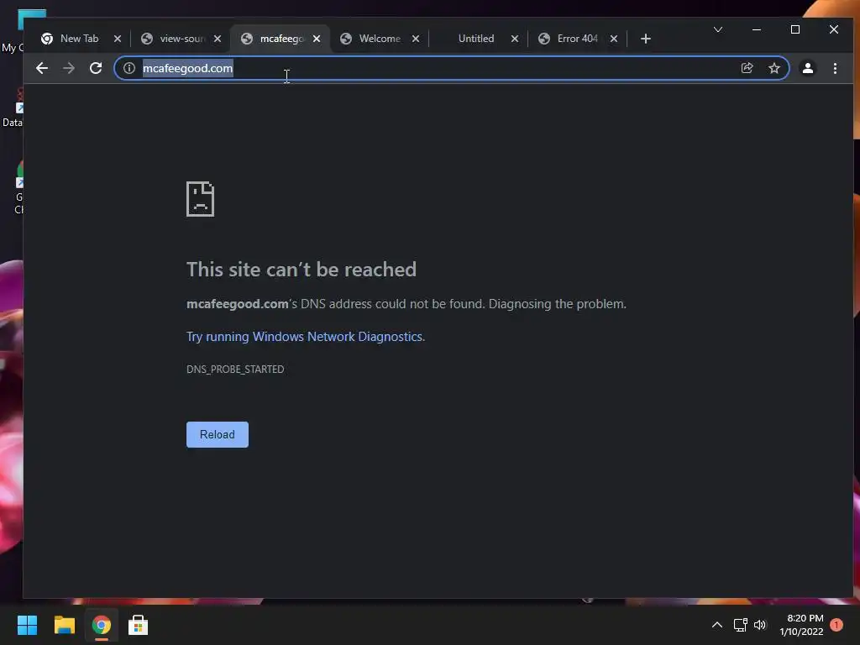
Task: Show hidden system tray icons
Action: 717,625
